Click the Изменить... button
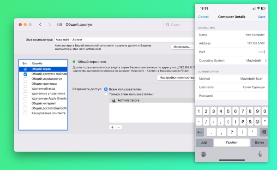The height and width of the screenshot is (170, 277). [x=182, y=47]
